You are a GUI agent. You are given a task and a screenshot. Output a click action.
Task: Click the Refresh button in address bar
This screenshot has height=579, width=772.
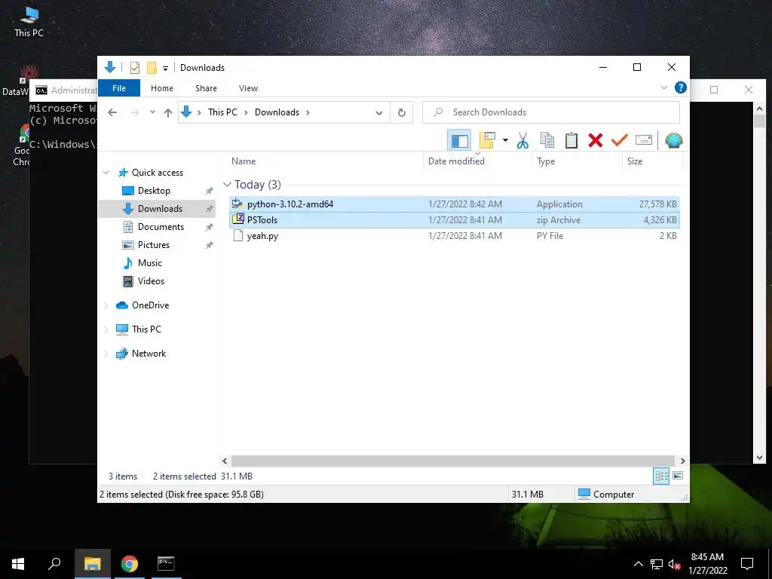click(x=402, y=113)
